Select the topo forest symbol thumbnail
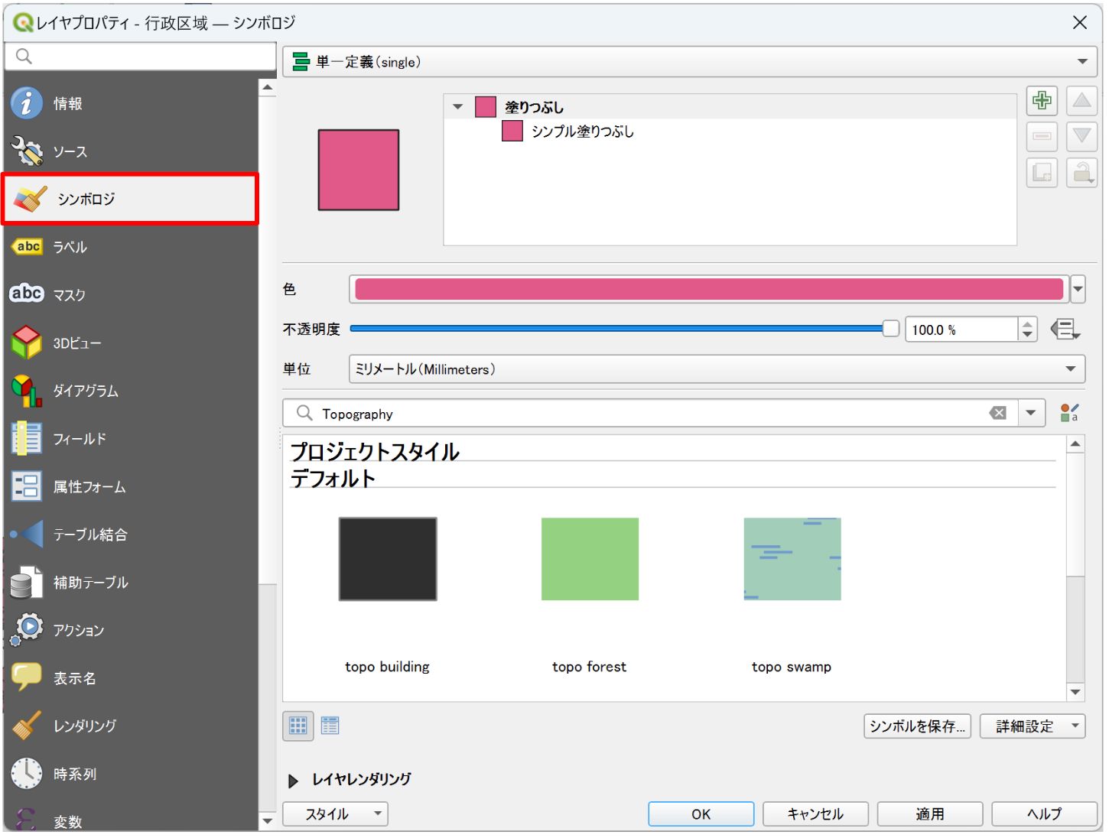 pyautogui.click(x=590, y=559)
